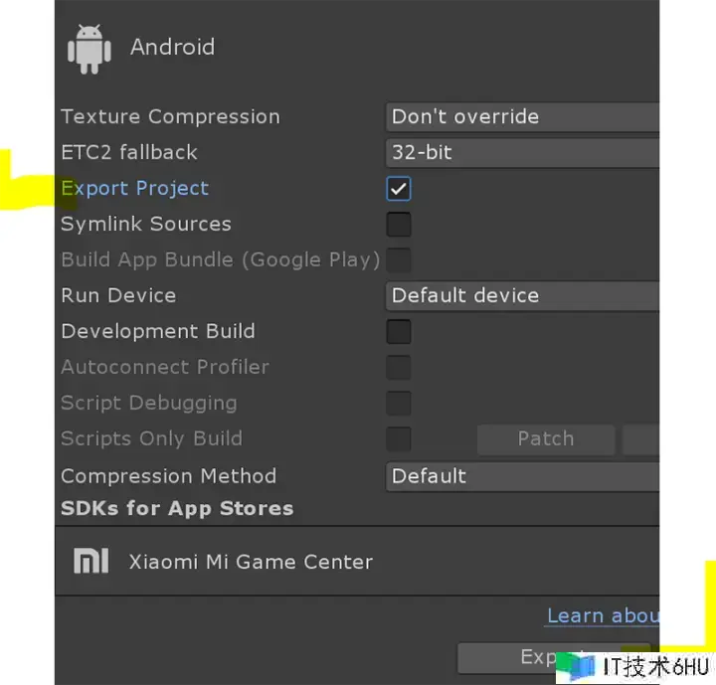Select the Xiaomi Mi Game Center entry
The height and width of the screenshot is (685, 716).
357,561
